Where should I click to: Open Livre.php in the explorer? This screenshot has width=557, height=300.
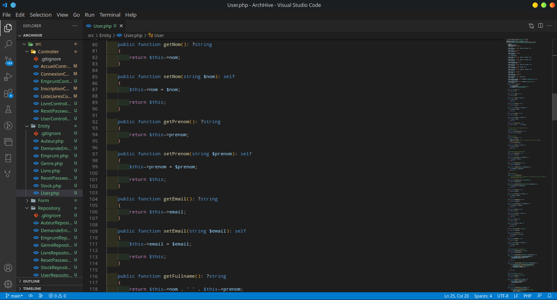pyautogui.click(x=50, y=171)
